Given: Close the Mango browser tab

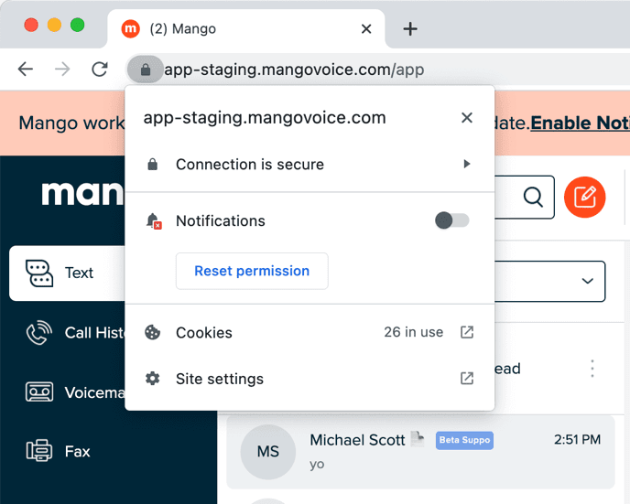Looking at the screenshot, I should point(366,29).
